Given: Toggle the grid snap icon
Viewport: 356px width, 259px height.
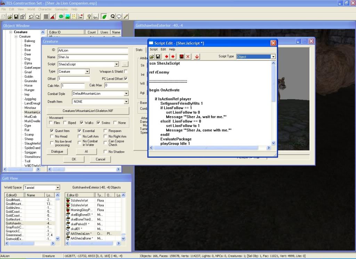Looking at the screenshot, I should (46, 17).
